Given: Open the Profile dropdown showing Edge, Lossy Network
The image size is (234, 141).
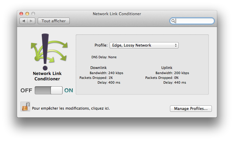Looking at the screenshot, I should [144, 45].
